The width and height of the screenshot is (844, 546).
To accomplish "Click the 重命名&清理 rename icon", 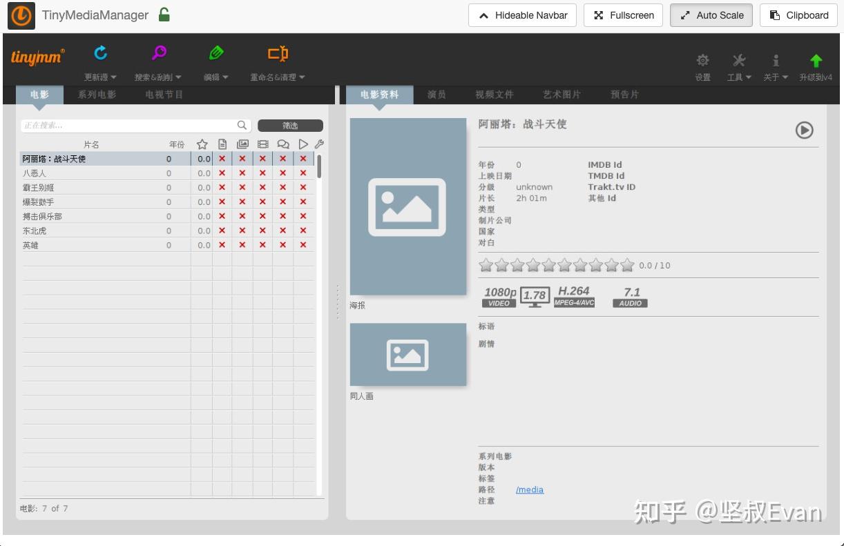I will click(276, 52).
